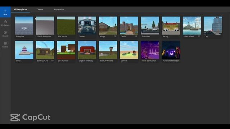Select the Classic Baseplate template thumbnail
Viewport: 230px width, 129px height.
point(45,25)
